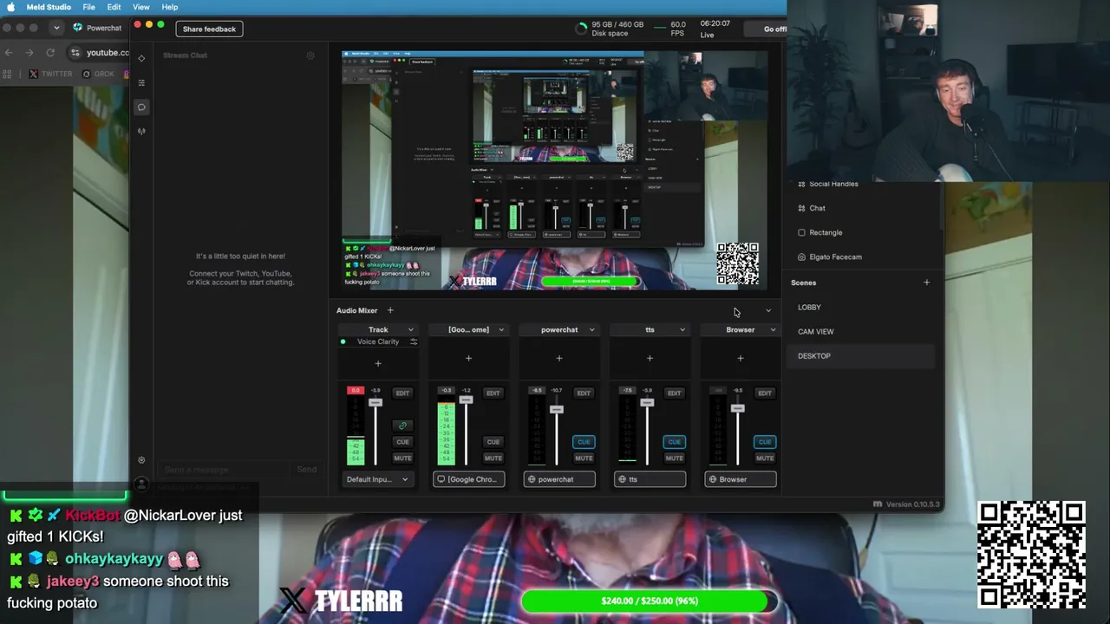Mute the Google Chrome channel

(x=493, y=458)
